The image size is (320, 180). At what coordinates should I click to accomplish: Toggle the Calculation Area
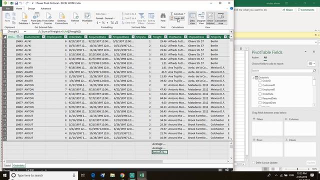click(220, 18)
